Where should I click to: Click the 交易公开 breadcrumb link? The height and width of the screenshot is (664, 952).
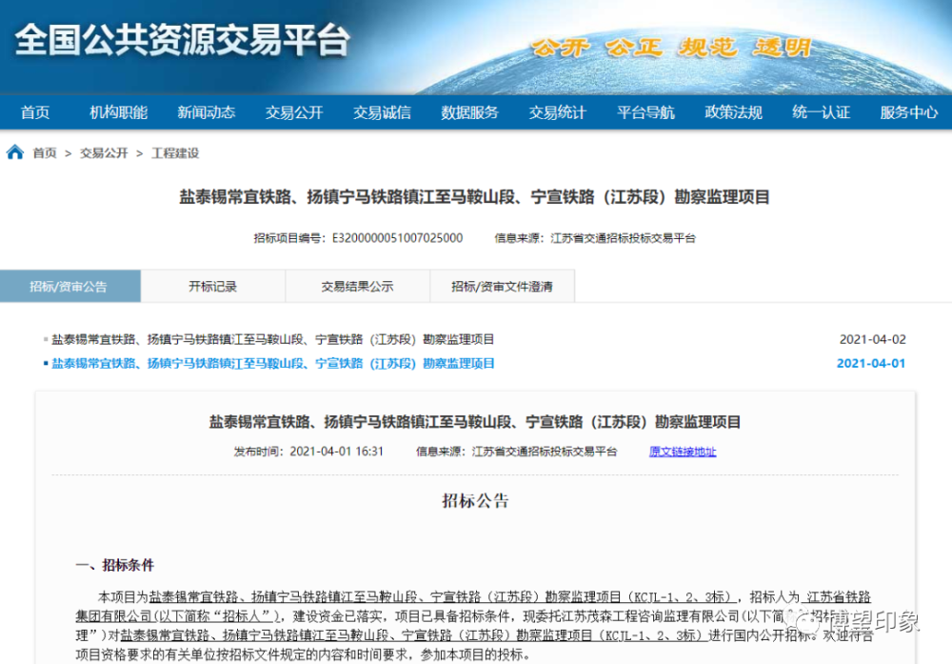coord(104,153)
